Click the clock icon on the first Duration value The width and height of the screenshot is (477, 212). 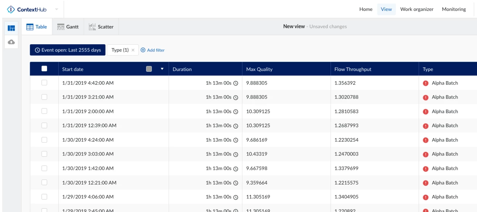pyautogui.click(x=236, y=83)
